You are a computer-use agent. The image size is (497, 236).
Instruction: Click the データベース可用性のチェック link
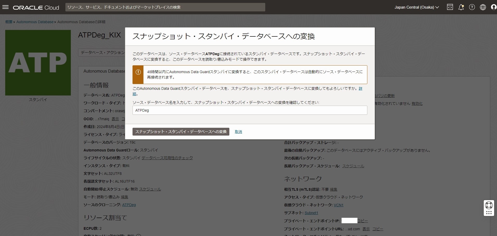[167, 158]
